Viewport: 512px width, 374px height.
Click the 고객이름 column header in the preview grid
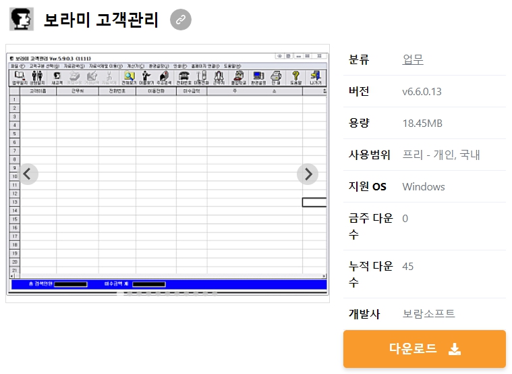tap(38, 91)
